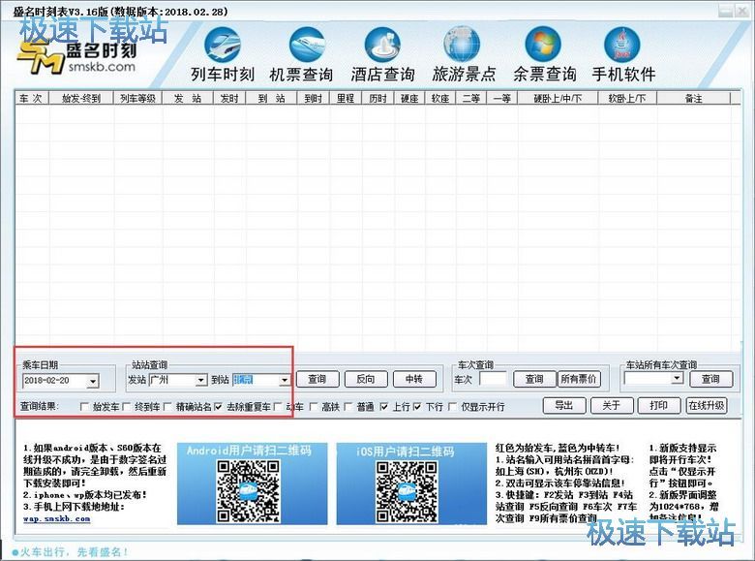
Task: Sort by the 车次 column header
Action: point(31,98)
